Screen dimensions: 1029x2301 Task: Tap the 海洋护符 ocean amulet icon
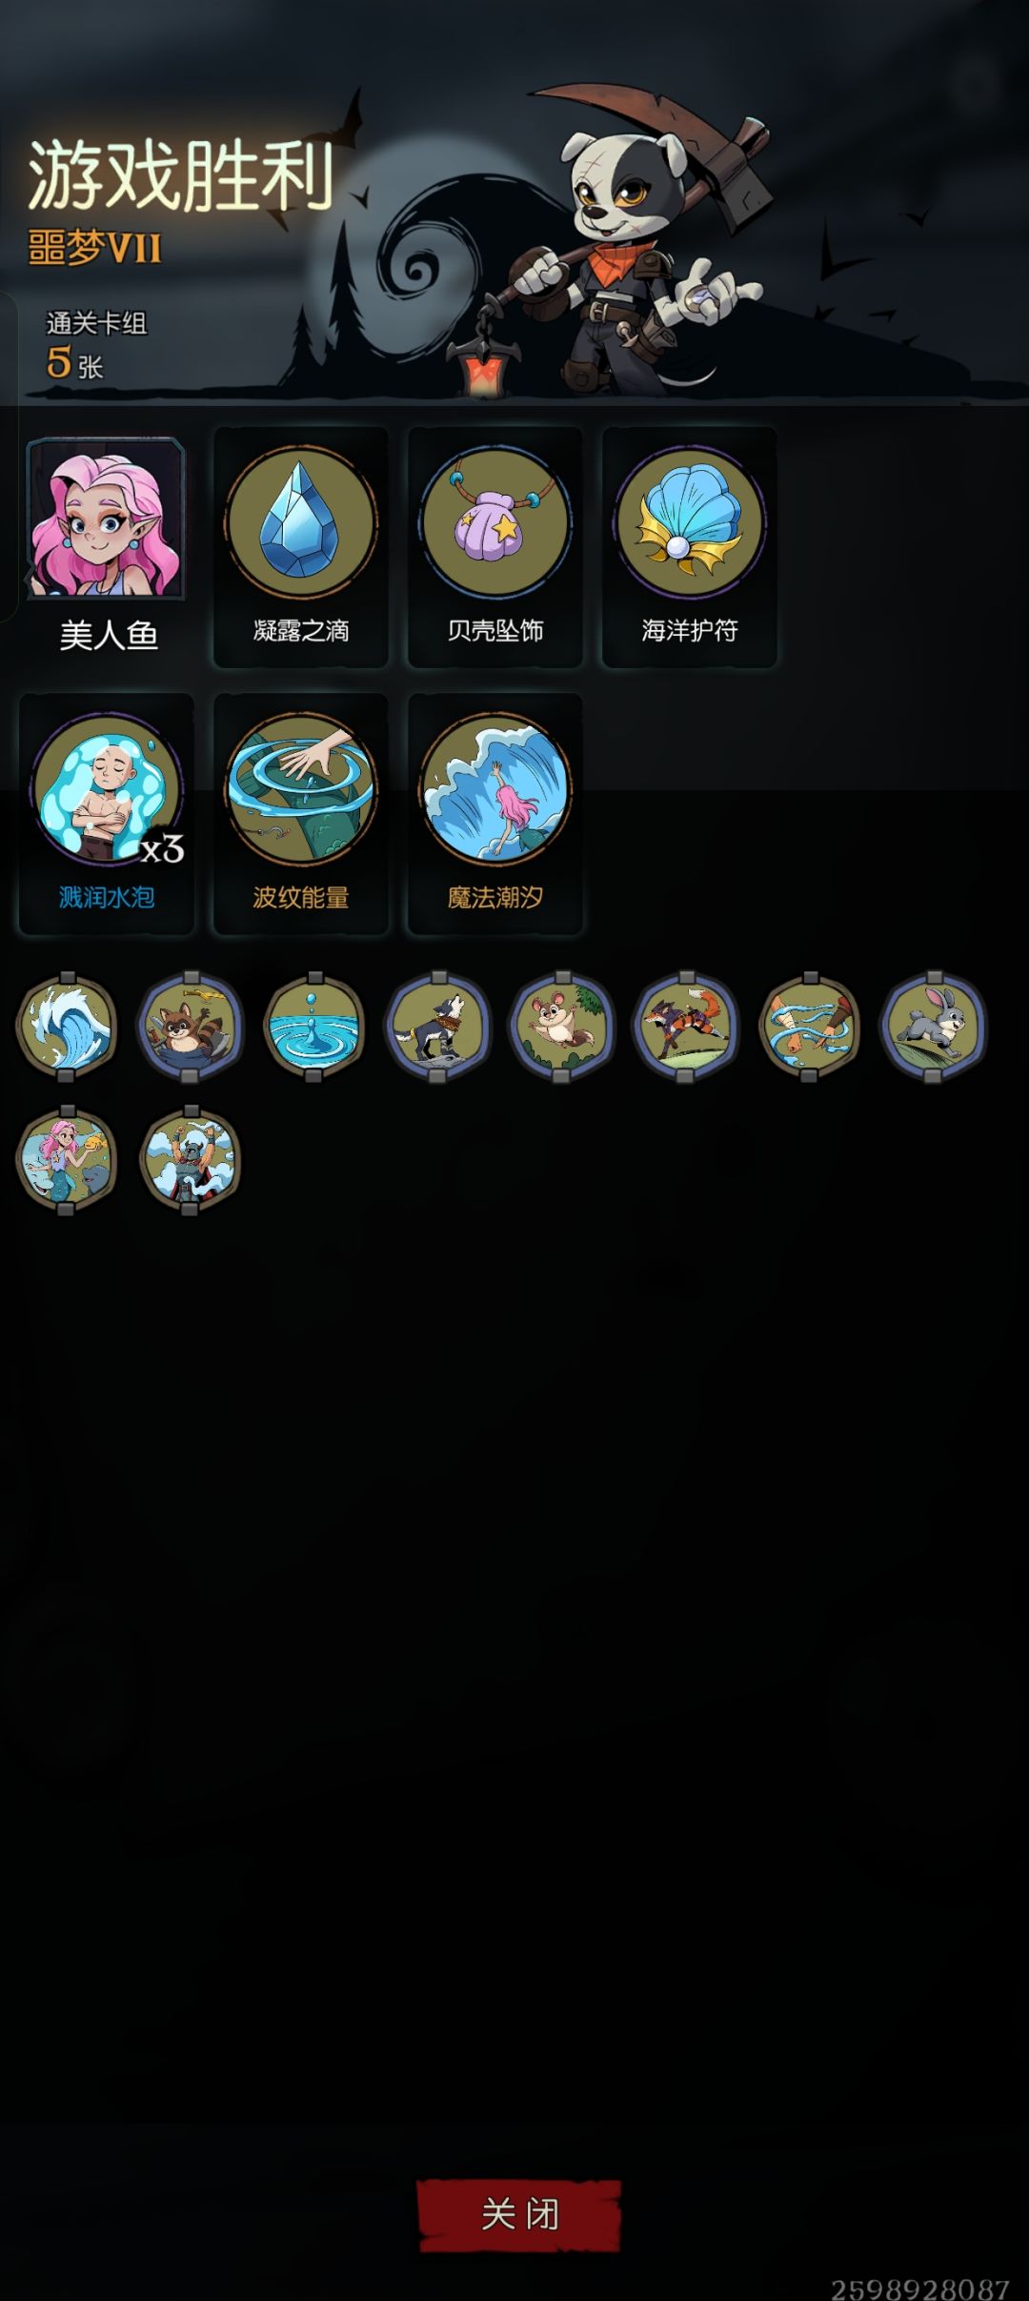tap(689, 546)
